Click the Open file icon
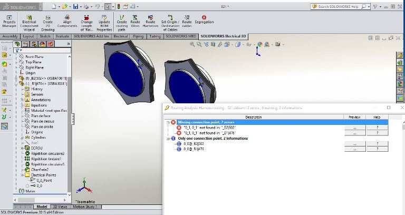This screenshot has height=215, width=405. point(64,6)
